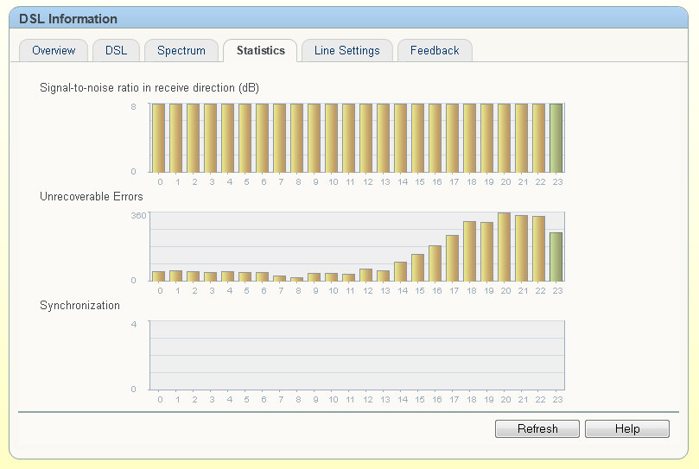Click the green hour-23 bar in signal-to-noise chart

556,138
